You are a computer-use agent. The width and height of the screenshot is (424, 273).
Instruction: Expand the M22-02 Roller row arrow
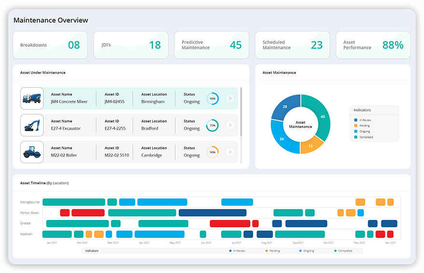230,152
